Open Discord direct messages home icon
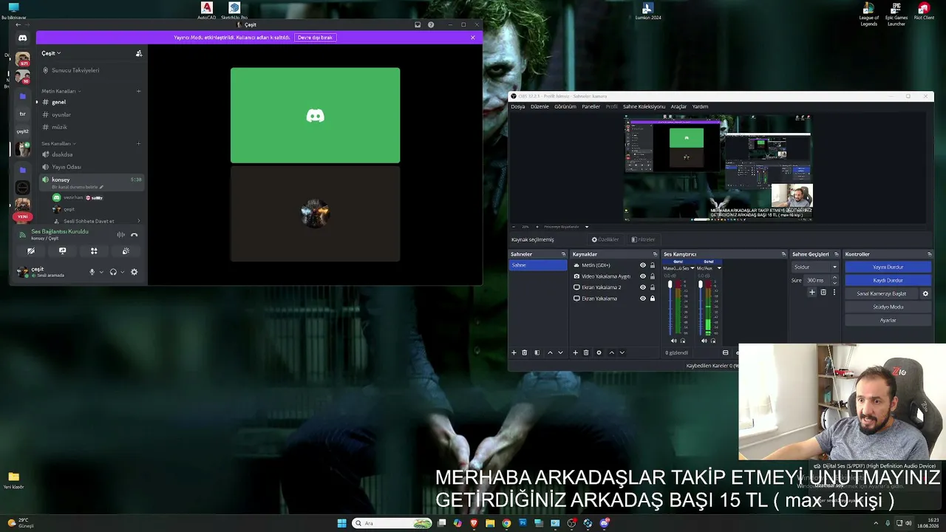 coord(23,38)
